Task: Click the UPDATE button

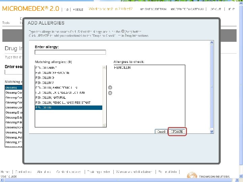Action: pos(177,131)
